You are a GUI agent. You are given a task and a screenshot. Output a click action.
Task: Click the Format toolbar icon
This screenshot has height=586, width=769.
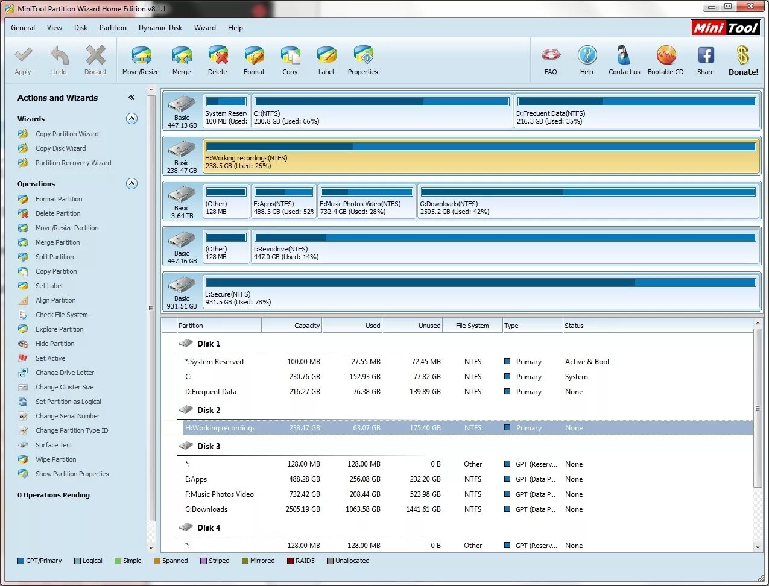(x=254, y=55)
